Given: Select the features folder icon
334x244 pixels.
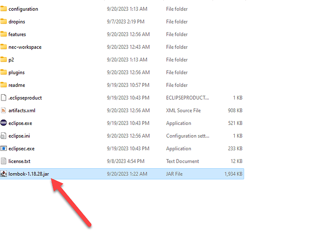Looking at the screenshot, I should [x=3, y=34].
